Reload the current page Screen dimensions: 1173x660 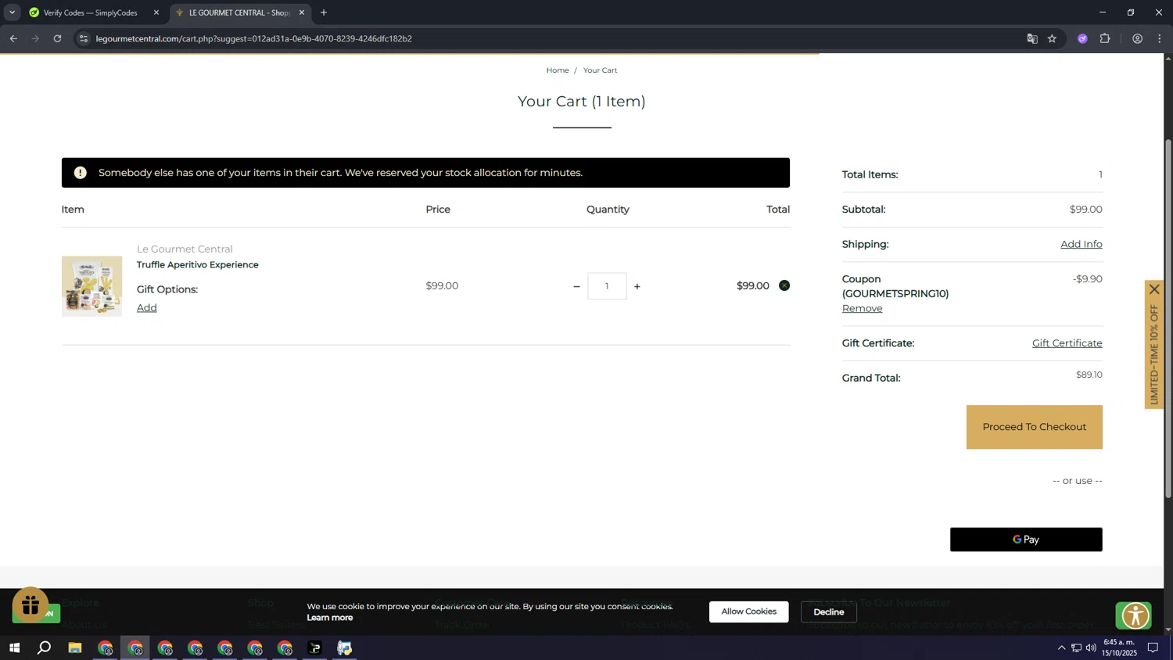(x=57, y=38)
